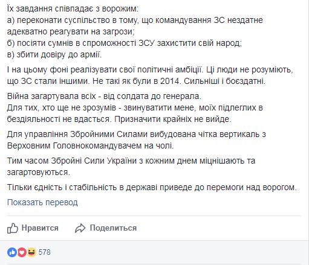Share the post via Поделиться label
The height and width of the screenshot is (265, 309).
click(113, 228)
